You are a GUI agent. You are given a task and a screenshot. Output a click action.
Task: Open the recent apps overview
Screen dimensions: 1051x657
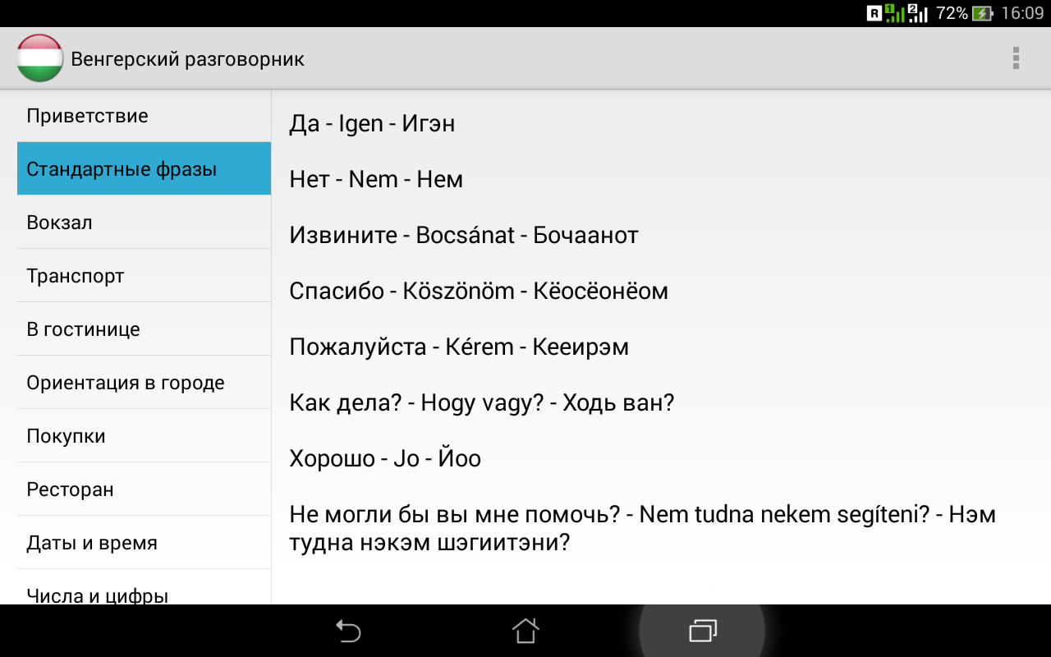702,631
